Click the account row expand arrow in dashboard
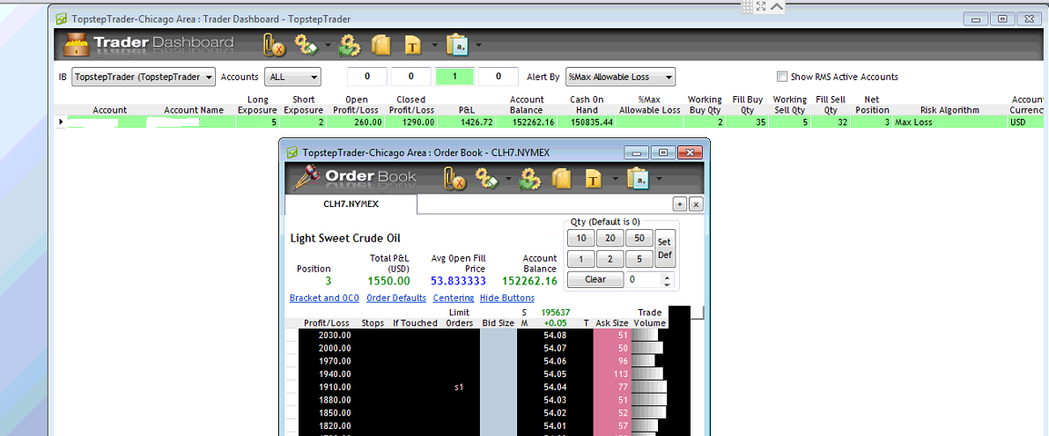Screen dimensions: 1049x436 tap(61, 122)
